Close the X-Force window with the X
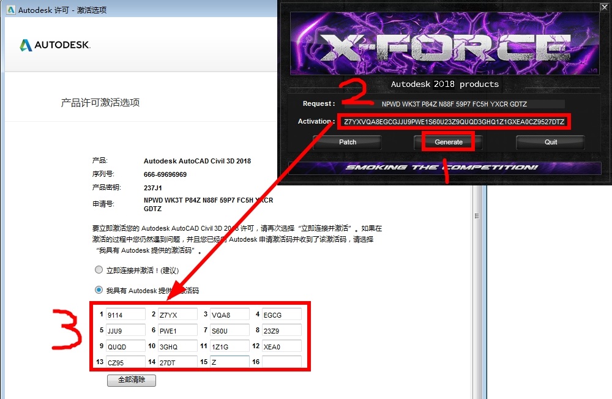The width and height of the screenshot is (612, 399). 604,7
